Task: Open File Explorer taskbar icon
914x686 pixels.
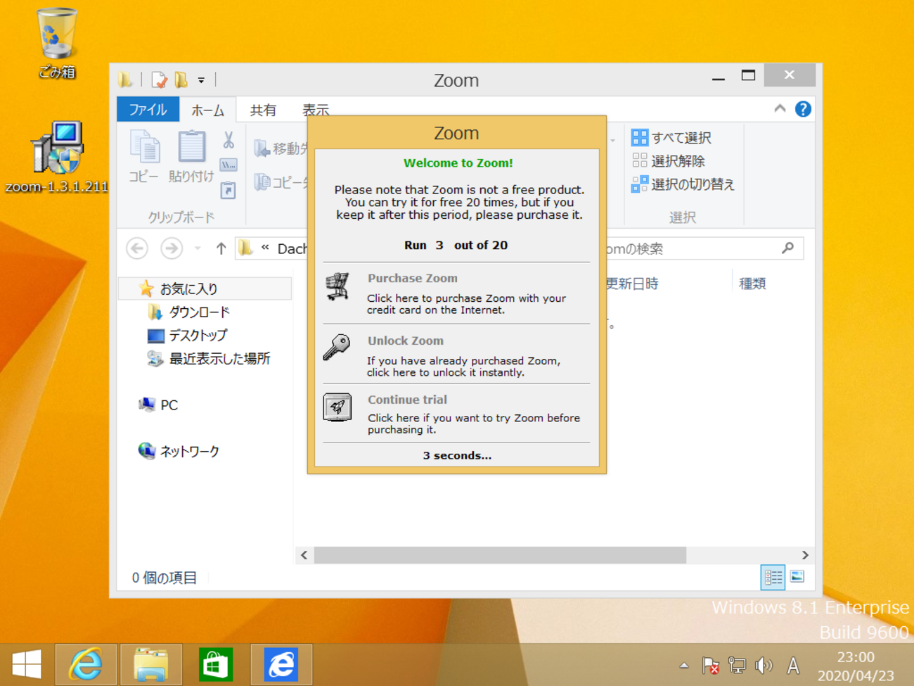Action: pyautogui.click(x=151, y=664)
